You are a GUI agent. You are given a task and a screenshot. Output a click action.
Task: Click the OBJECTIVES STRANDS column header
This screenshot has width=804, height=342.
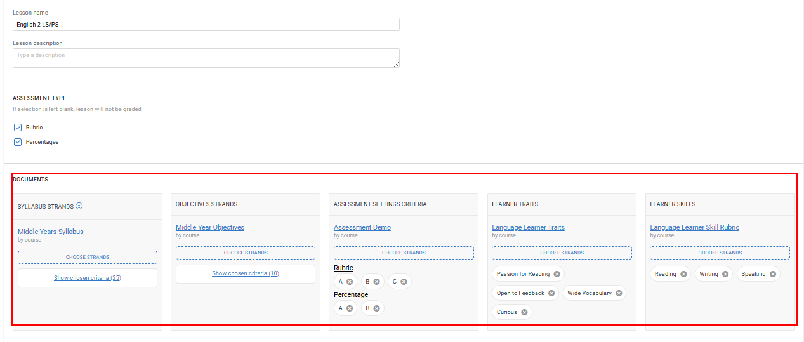206,204
